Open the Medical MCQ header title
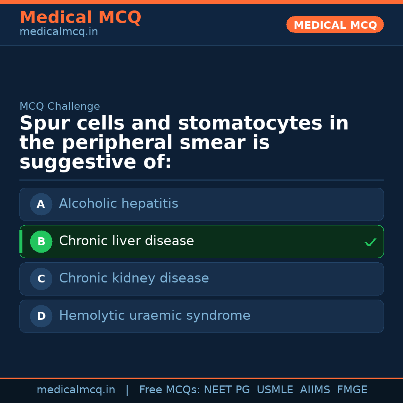 pyautogui.click(x=80, y=18)
